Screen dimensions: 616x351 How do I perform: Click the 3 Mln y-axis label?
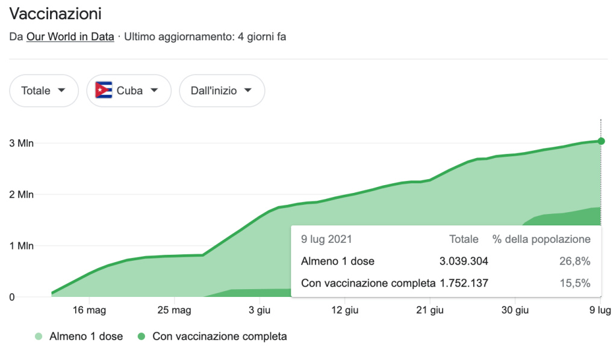21,143
